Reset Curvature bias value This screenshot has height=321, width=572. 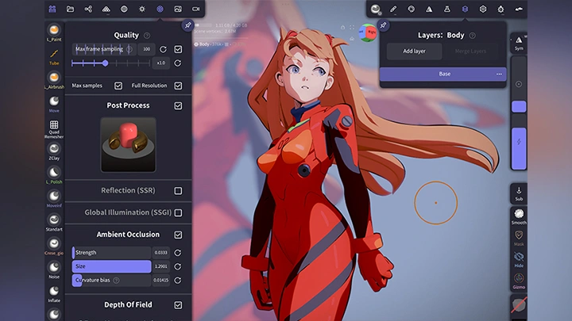pyautogui.click(x=178, y=281)
